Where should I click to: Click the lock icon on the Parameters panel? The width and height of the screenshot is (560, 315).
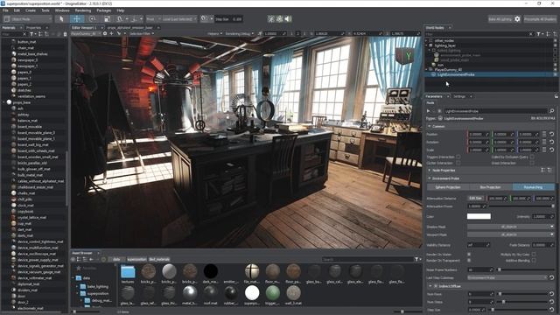pyautogui.click(x=556, y=96)
